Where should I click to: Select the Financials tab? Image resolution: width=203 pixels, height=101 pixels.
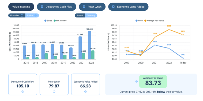[x=17, y=15]
